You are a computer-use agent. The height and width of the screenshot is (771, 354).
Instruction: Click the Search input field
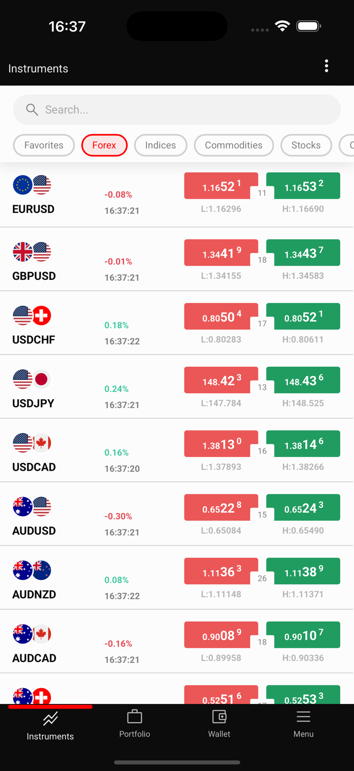tap(187, 109)
